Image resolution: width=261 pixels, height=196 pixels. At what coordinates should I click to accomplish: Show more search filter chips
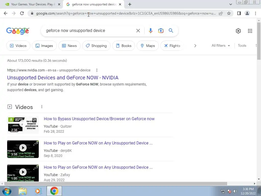click(x=195, y=46)
